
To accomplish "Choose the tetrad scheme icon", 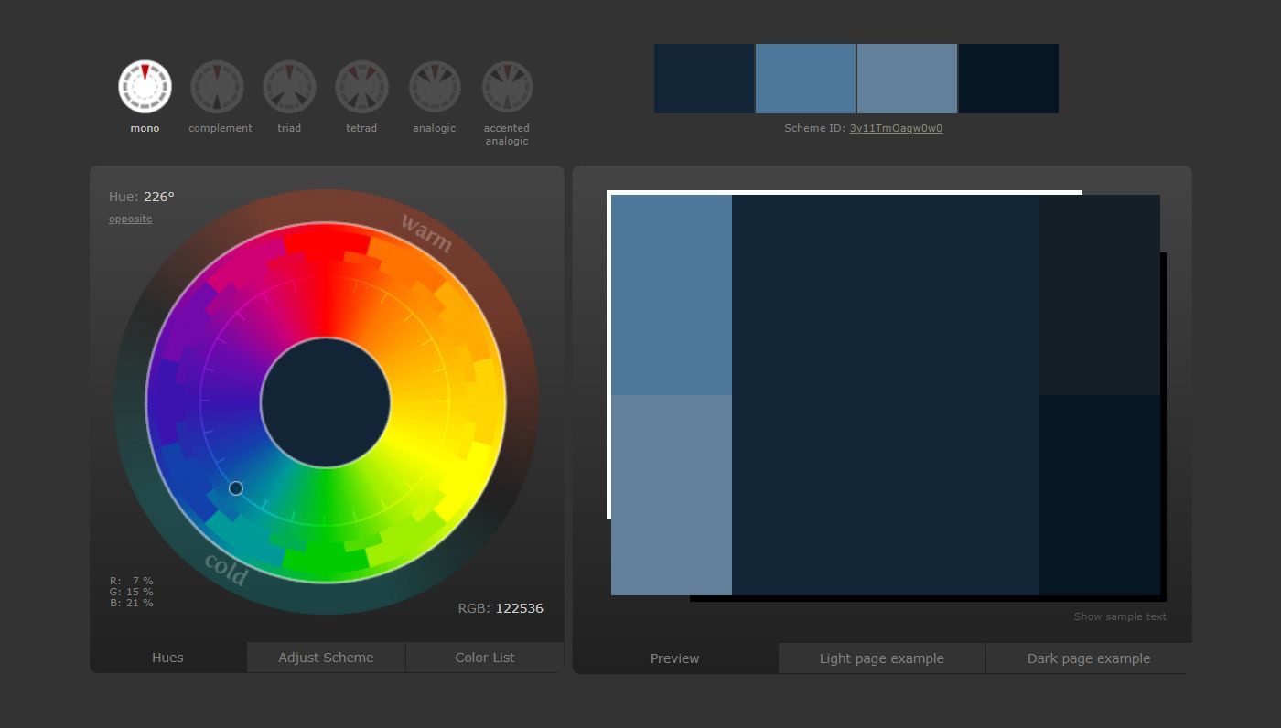I will click(x=361, y=87).
